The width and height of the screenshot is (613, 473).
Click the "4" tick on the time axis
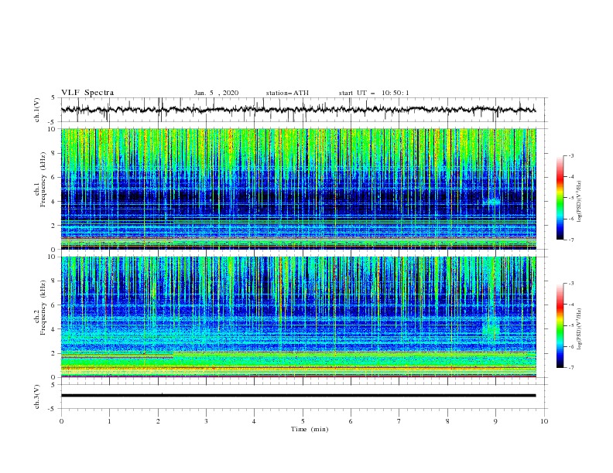(x=254, y=421)
